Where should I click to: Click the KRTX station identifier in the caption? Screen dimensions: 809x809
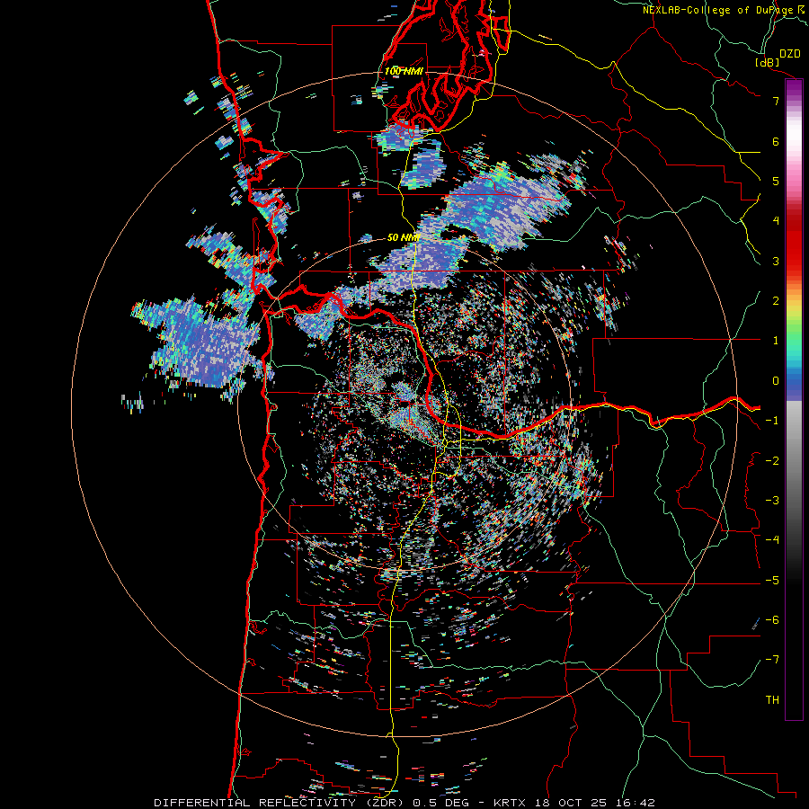(510, 803)
